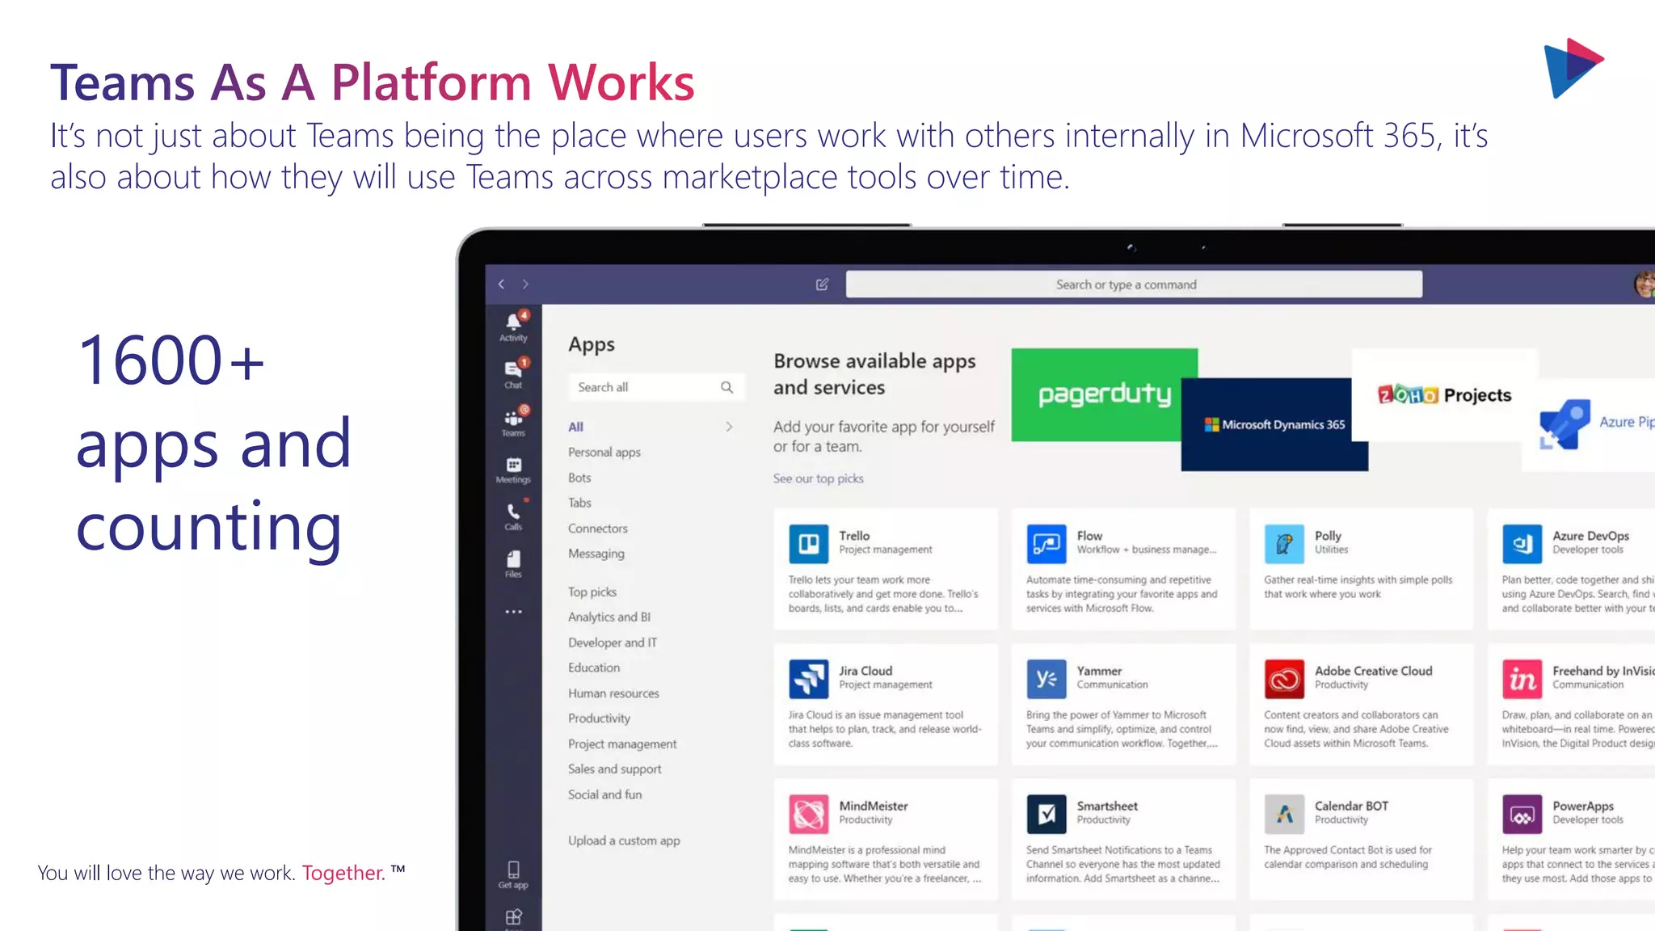The image size is (1655, 931).
Task: Click the Yammer title text
Action: click(x=1099, y=671)
